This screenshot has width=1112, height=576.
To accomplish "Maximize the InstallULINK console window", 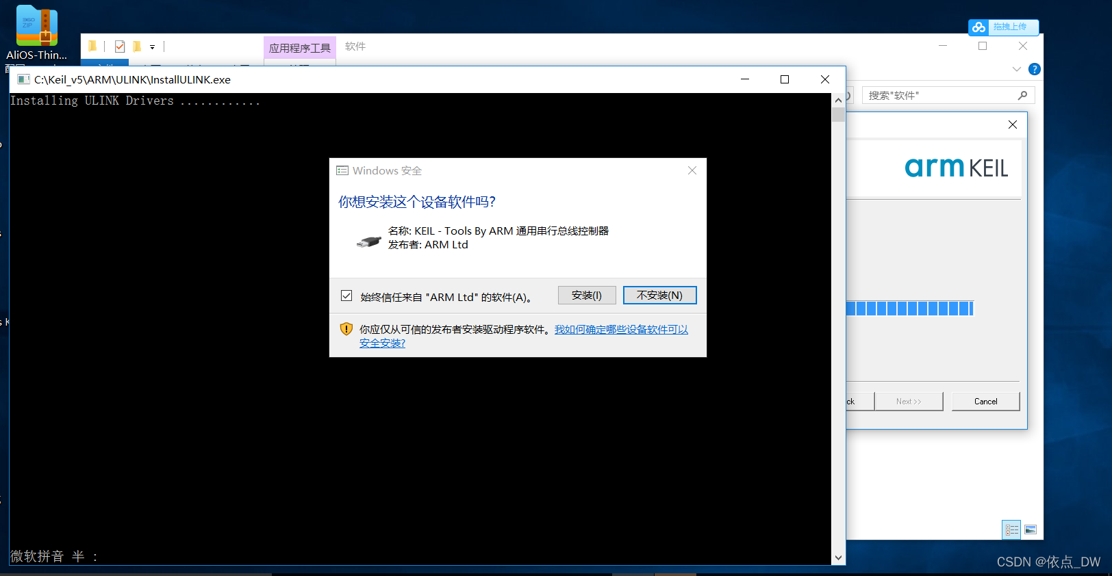I will 785,79.
